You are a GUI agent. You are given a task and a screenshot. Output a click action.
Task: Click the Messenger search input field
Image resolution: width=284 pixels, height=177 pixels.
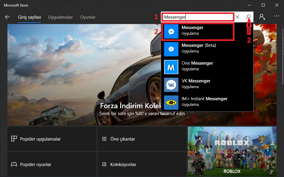tap(198, 17)
